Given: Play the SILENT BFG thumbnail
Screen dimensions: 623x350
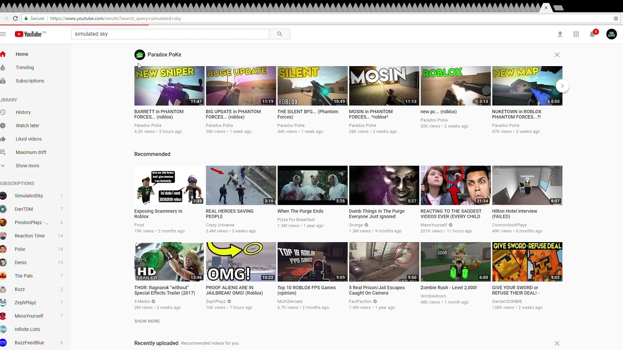Looking at the screenshot, I should (312, 86).
